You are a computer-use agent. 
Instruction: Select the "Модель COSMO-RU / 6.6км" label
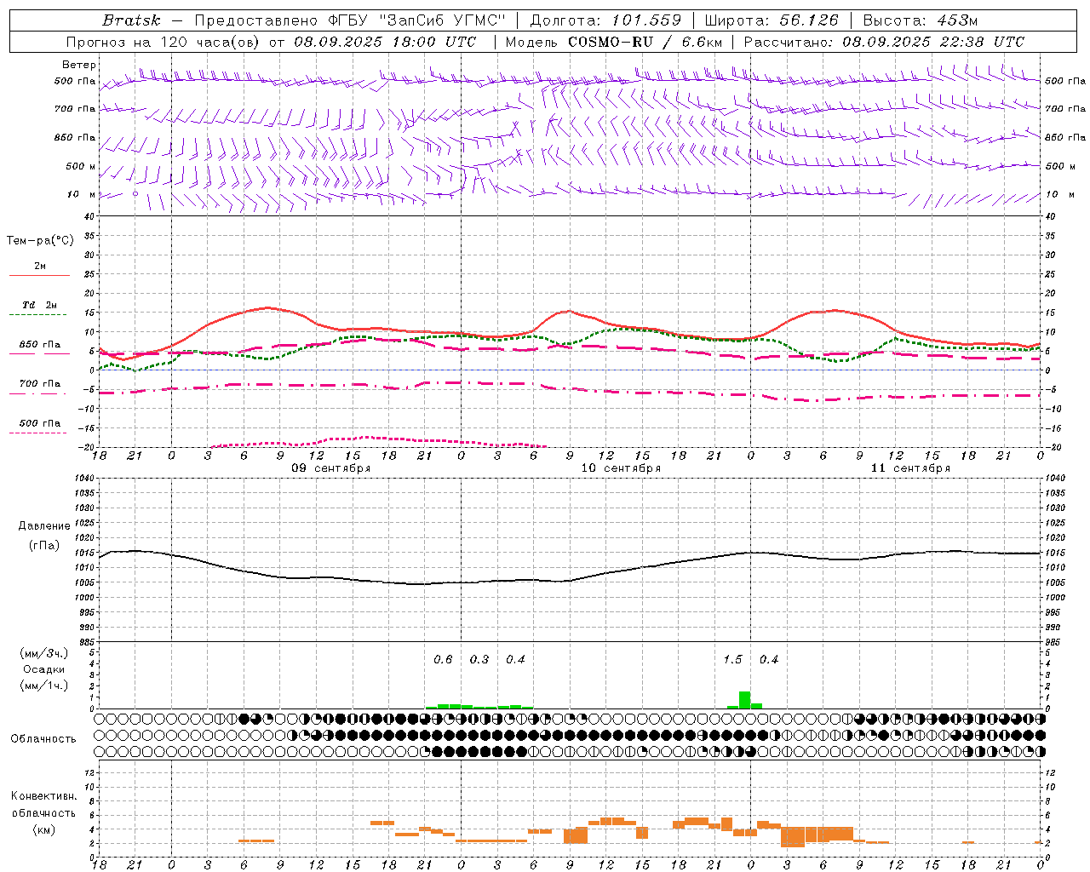(x=614, y=42)
